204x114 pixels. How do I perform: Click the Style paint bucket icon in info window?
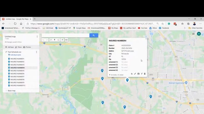tap(132, 74)
